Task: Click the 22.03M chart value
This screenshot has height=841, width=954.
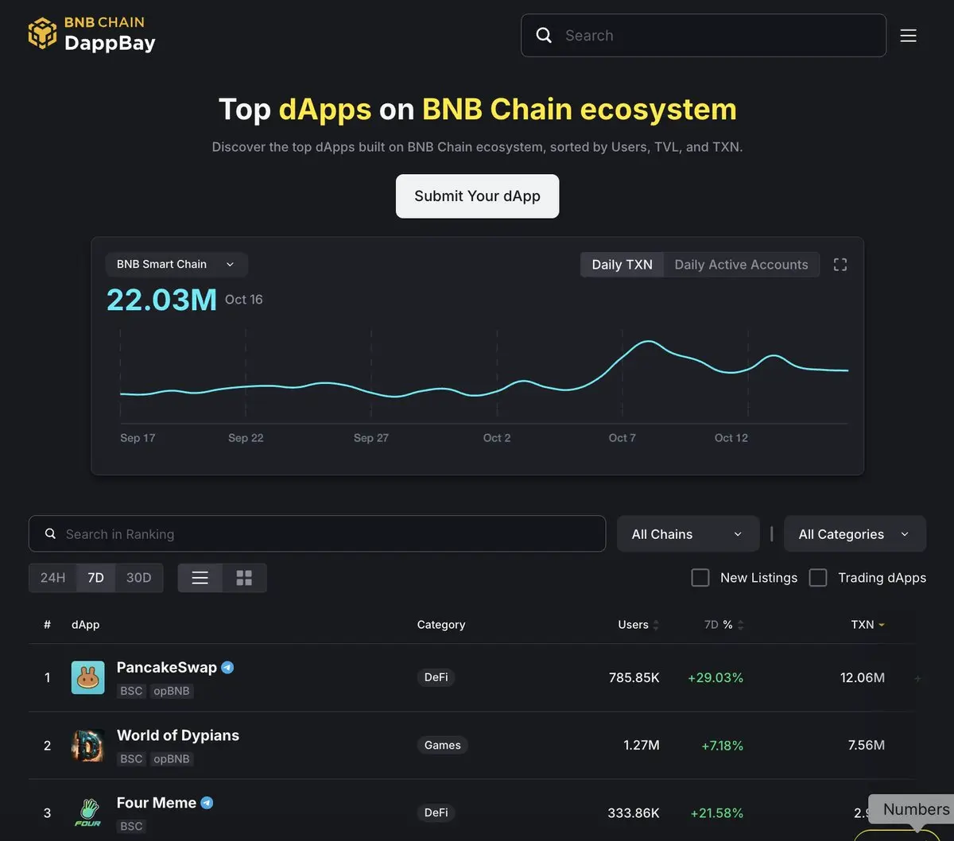Action: pos(162,300)
